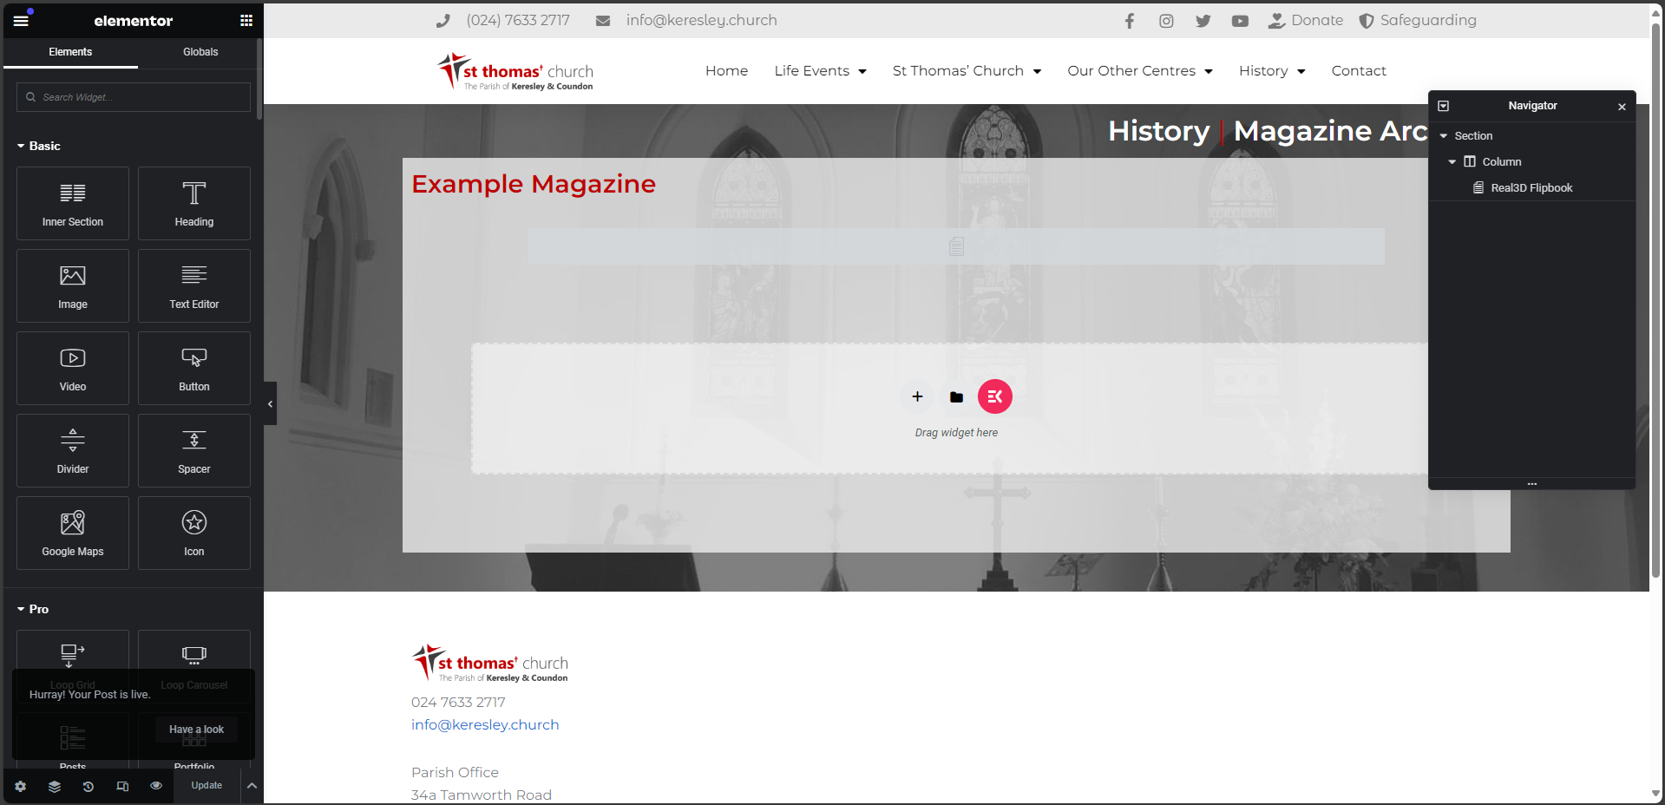Open Navigator layers icon in footer
The height and width of the screenshot is (805, 1665).
55,786
